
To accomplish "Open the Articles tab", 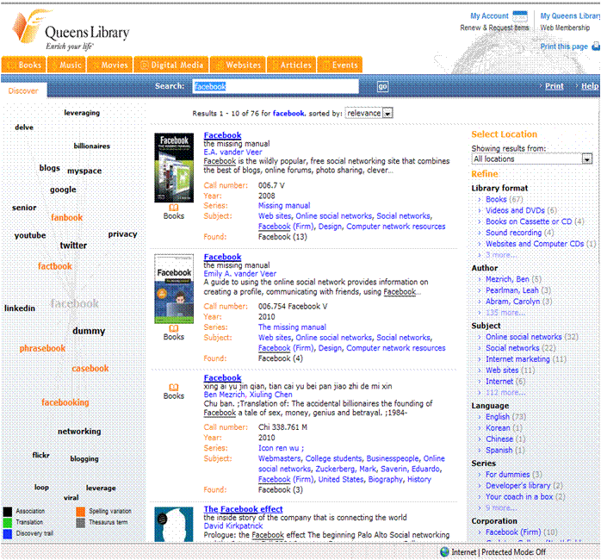I will pyautogui.click(x=292, y=65).
